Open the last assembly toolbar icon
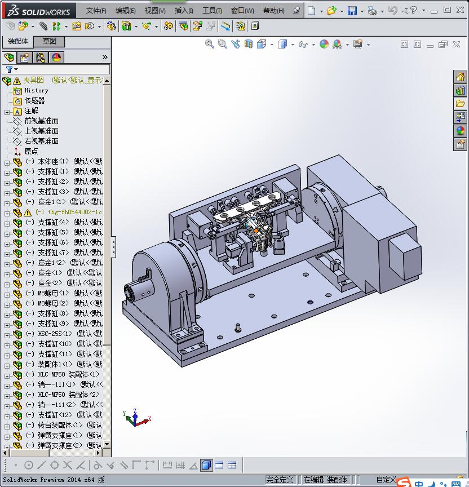Image resolution: width=469 pixels, height=487 pixels. coord(255,26)
